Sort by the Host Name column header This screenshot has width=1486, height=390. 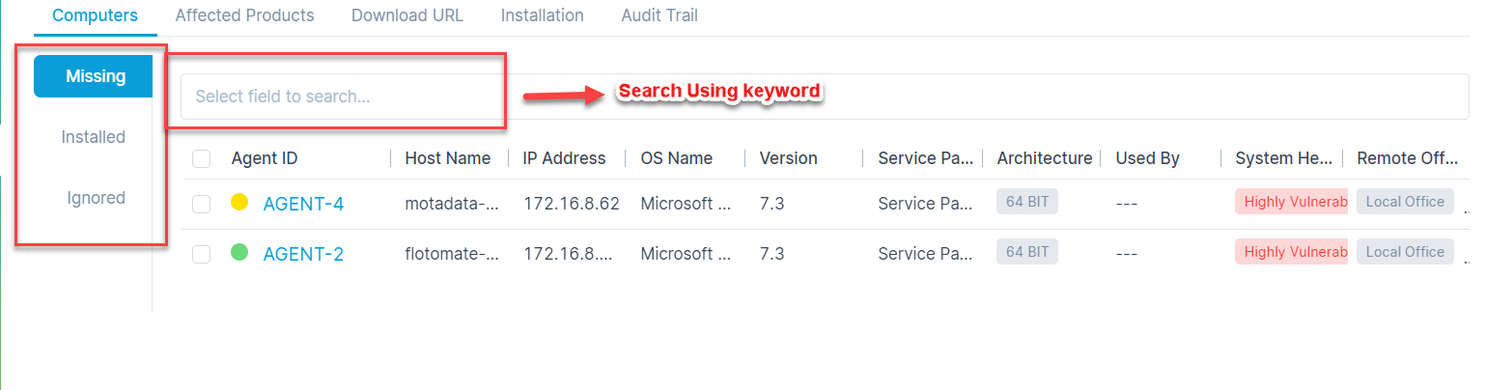pos(447,158)
